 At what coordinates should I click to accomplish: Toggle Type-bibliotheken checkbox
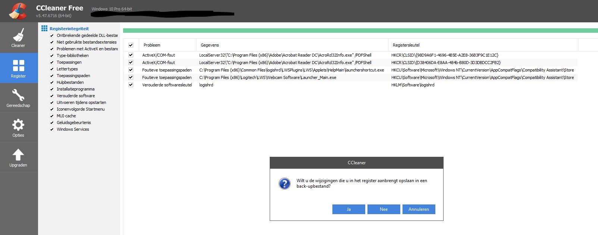tap(52, 56)
